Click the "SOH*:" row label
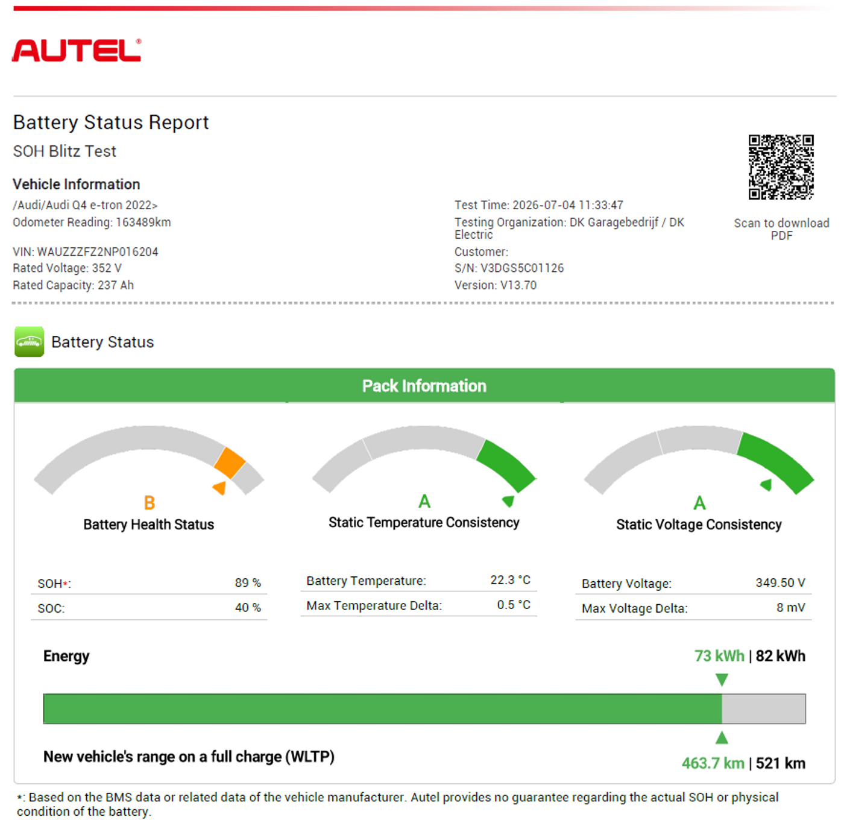The width and height of the screenshot is (844, 823). point(54,584)
